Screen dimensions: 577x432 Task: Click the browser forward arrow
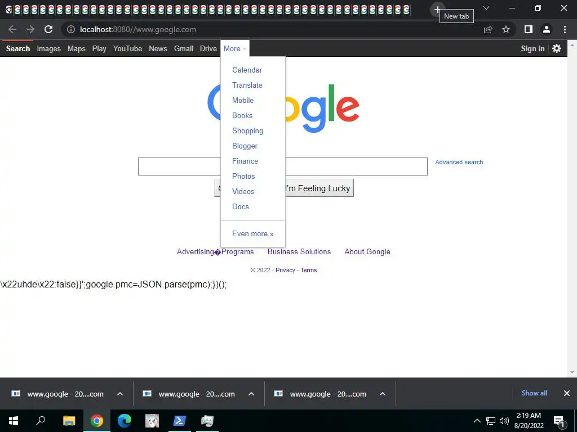point(30,29)
